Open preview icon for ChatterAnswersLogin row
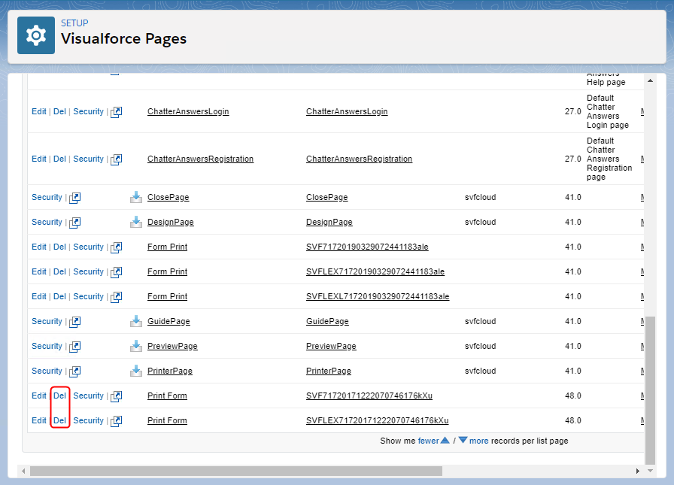 pos(116,112)
